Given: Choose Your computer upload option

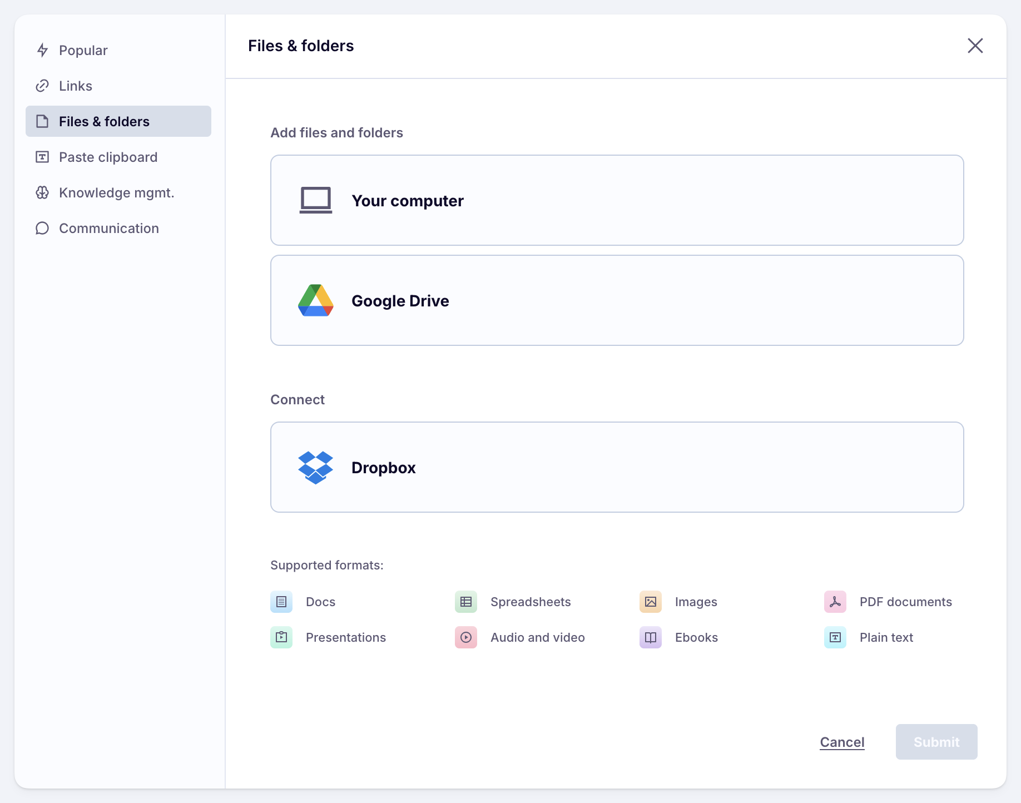Looking at the screenshot, I should [617, 201].
